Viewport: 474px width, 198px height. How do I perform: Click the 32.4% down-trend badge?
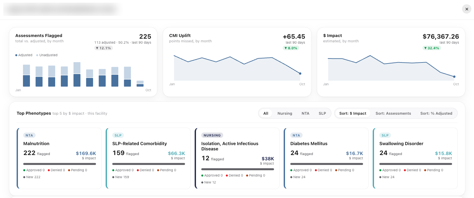(x=432, y=48)
